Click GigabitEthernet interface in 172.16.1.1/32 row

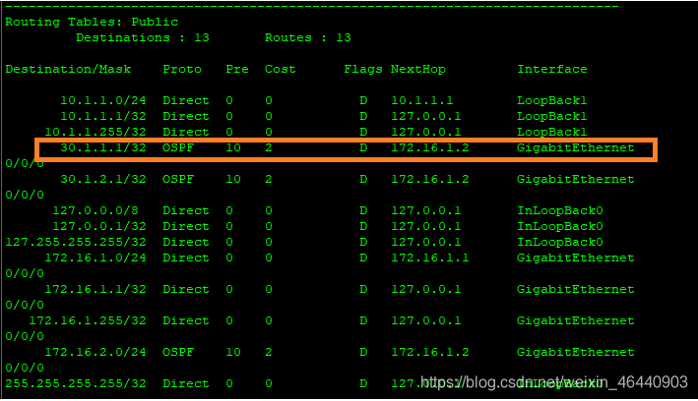click(576, 289)
